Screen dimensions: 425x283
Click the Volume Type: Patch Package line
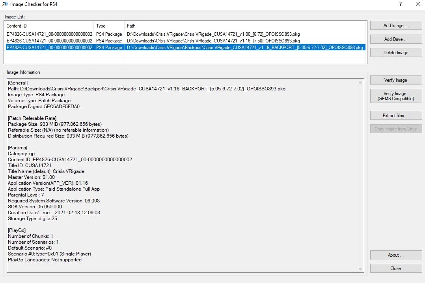[x=39, y=101]
